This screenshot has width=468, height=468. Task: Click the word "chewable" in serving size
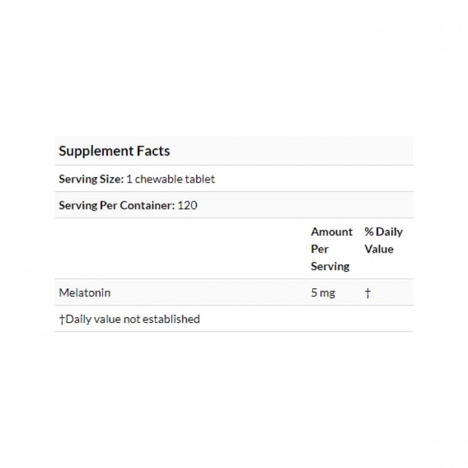163,179
